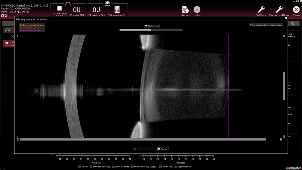302x170 pixels.
Task: Close the Edit segmentation dialog
Action: tap(286, 18)
